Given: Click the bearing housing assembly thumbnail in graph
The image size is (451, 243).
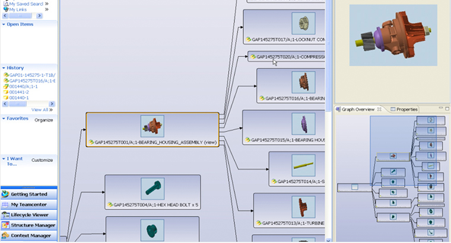Looking at the screenshot, I should tap(153, 126).
